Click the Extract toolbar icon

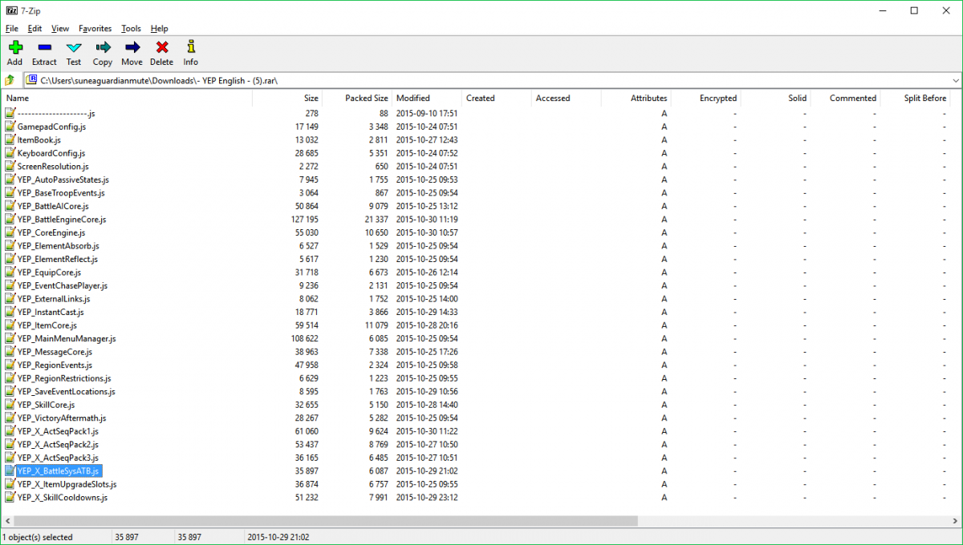(44, 47)
